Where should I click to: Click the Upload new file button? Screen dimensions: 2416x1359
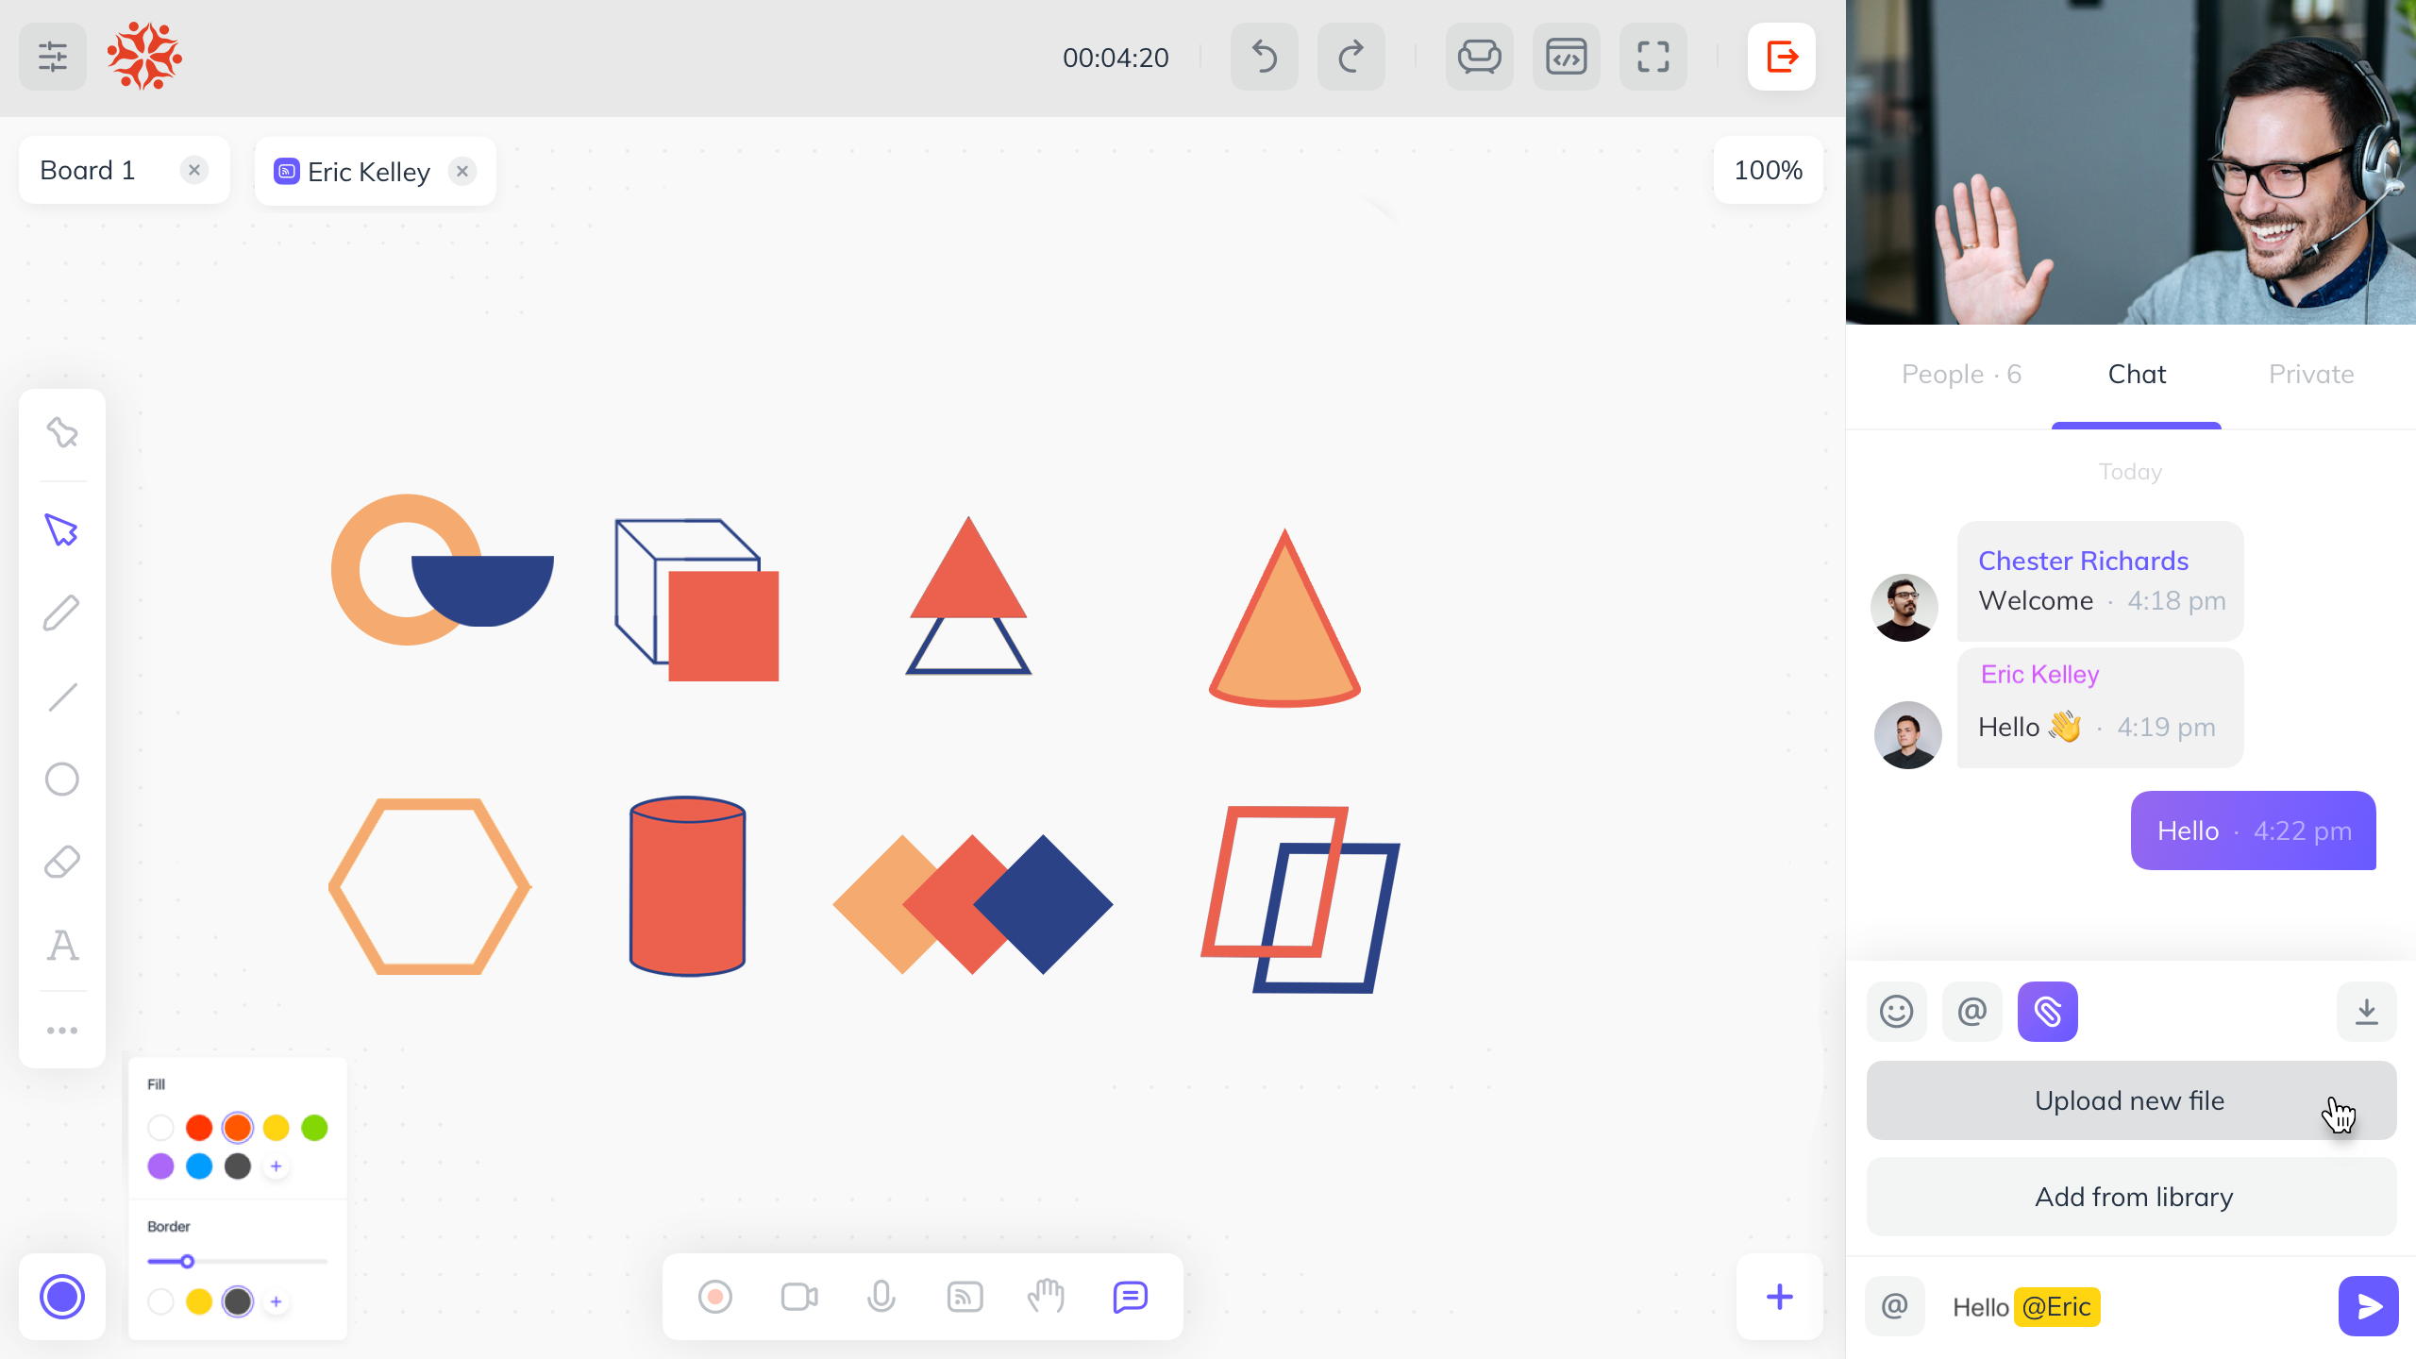(x=2130, y=1100)
